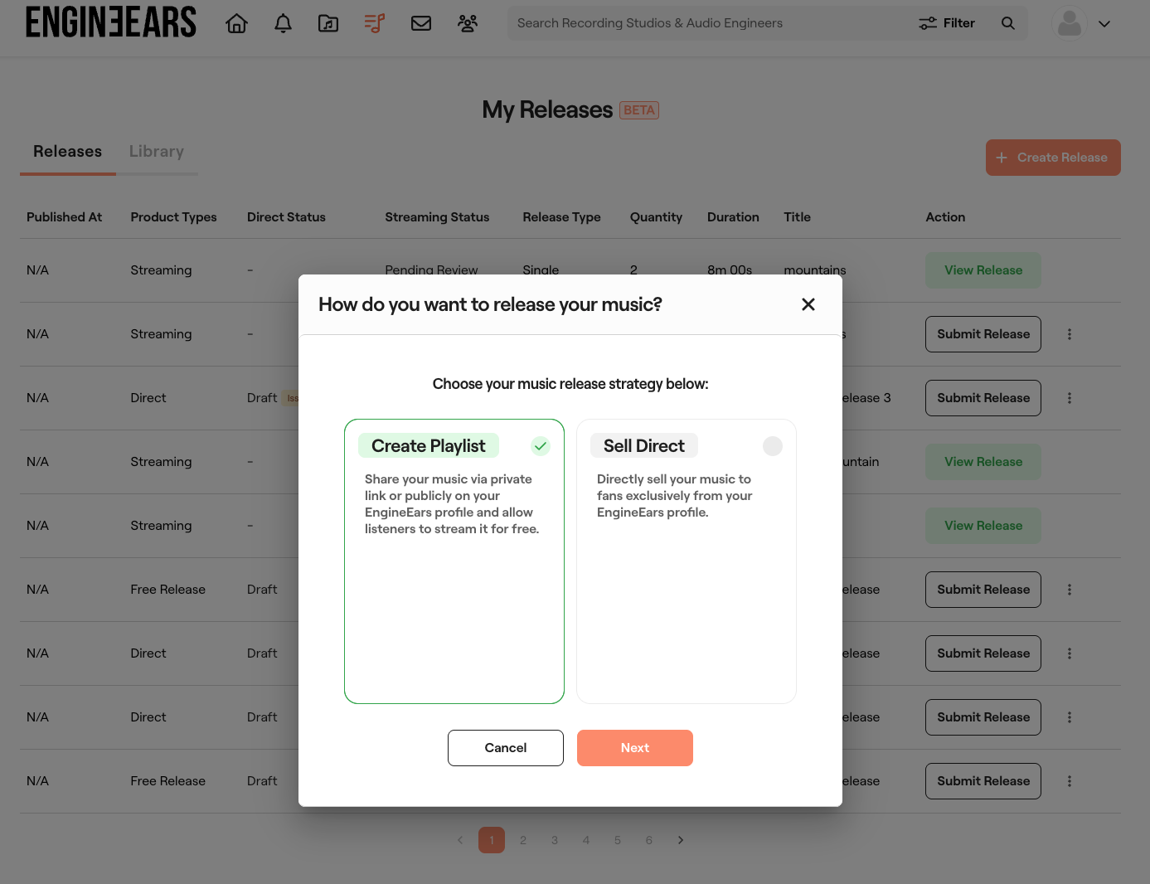
Task: Open the community people icon
Action: (468, 23)
